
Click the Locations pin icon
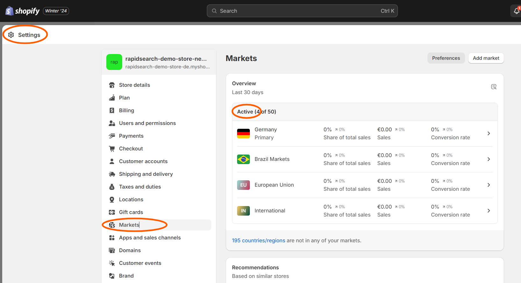(x=112, y=199)
